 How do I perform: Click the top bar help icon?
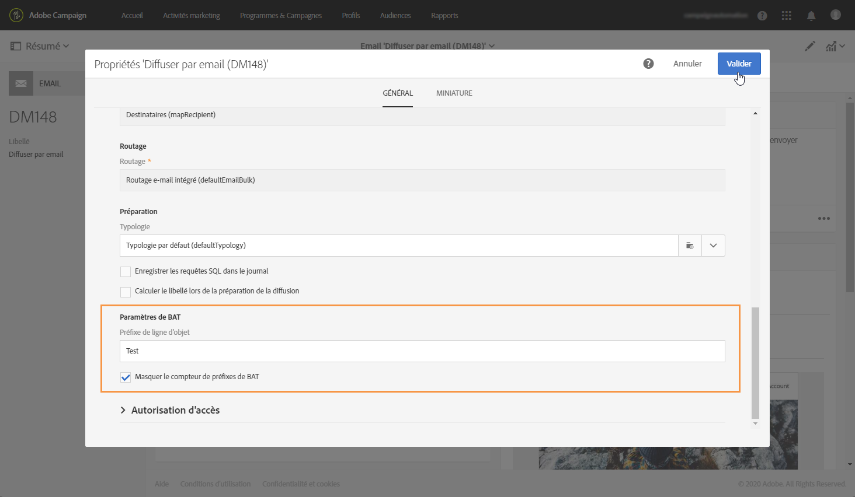[762, 16]
